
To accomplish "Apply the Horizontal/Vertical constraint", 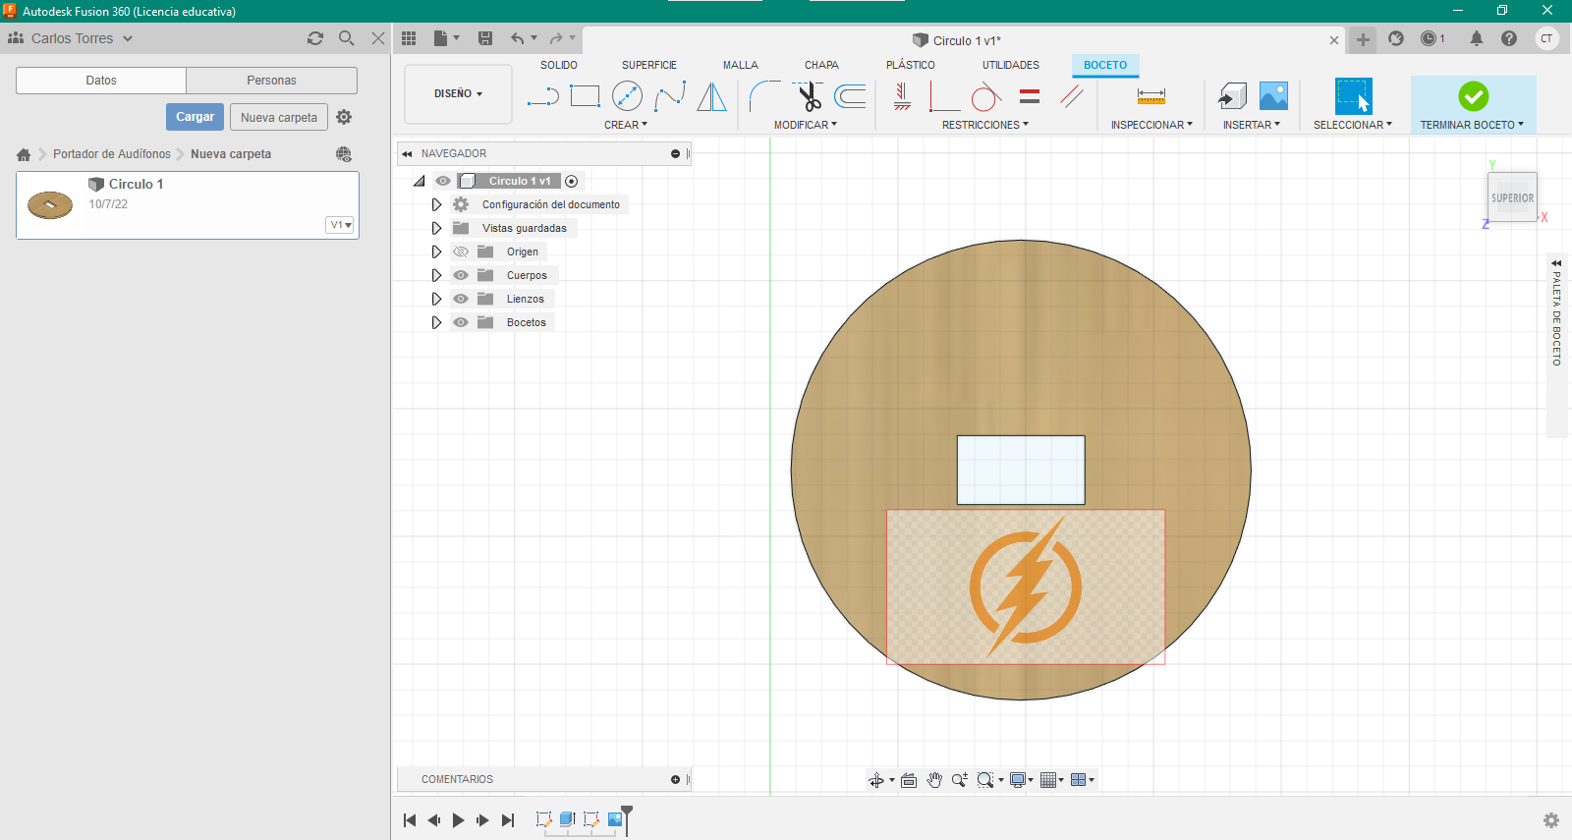I will point(902,96).
